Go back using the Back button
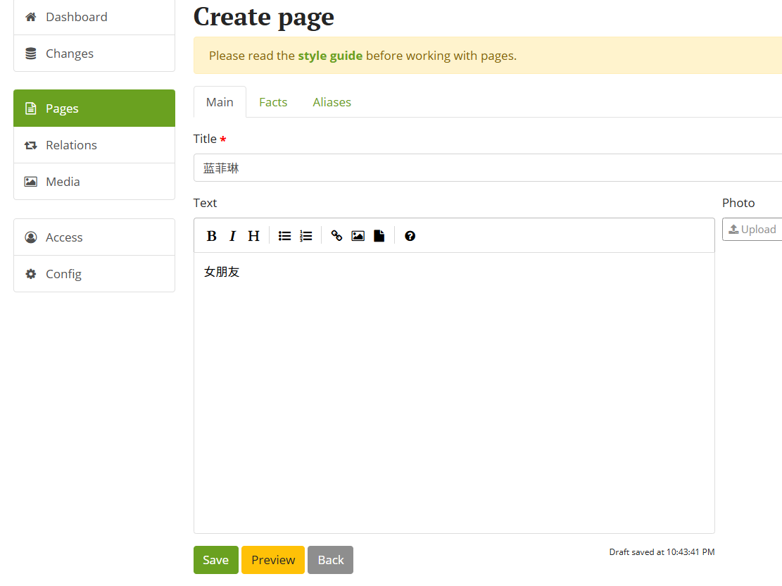The image size is (782, 586). [331, 559]
